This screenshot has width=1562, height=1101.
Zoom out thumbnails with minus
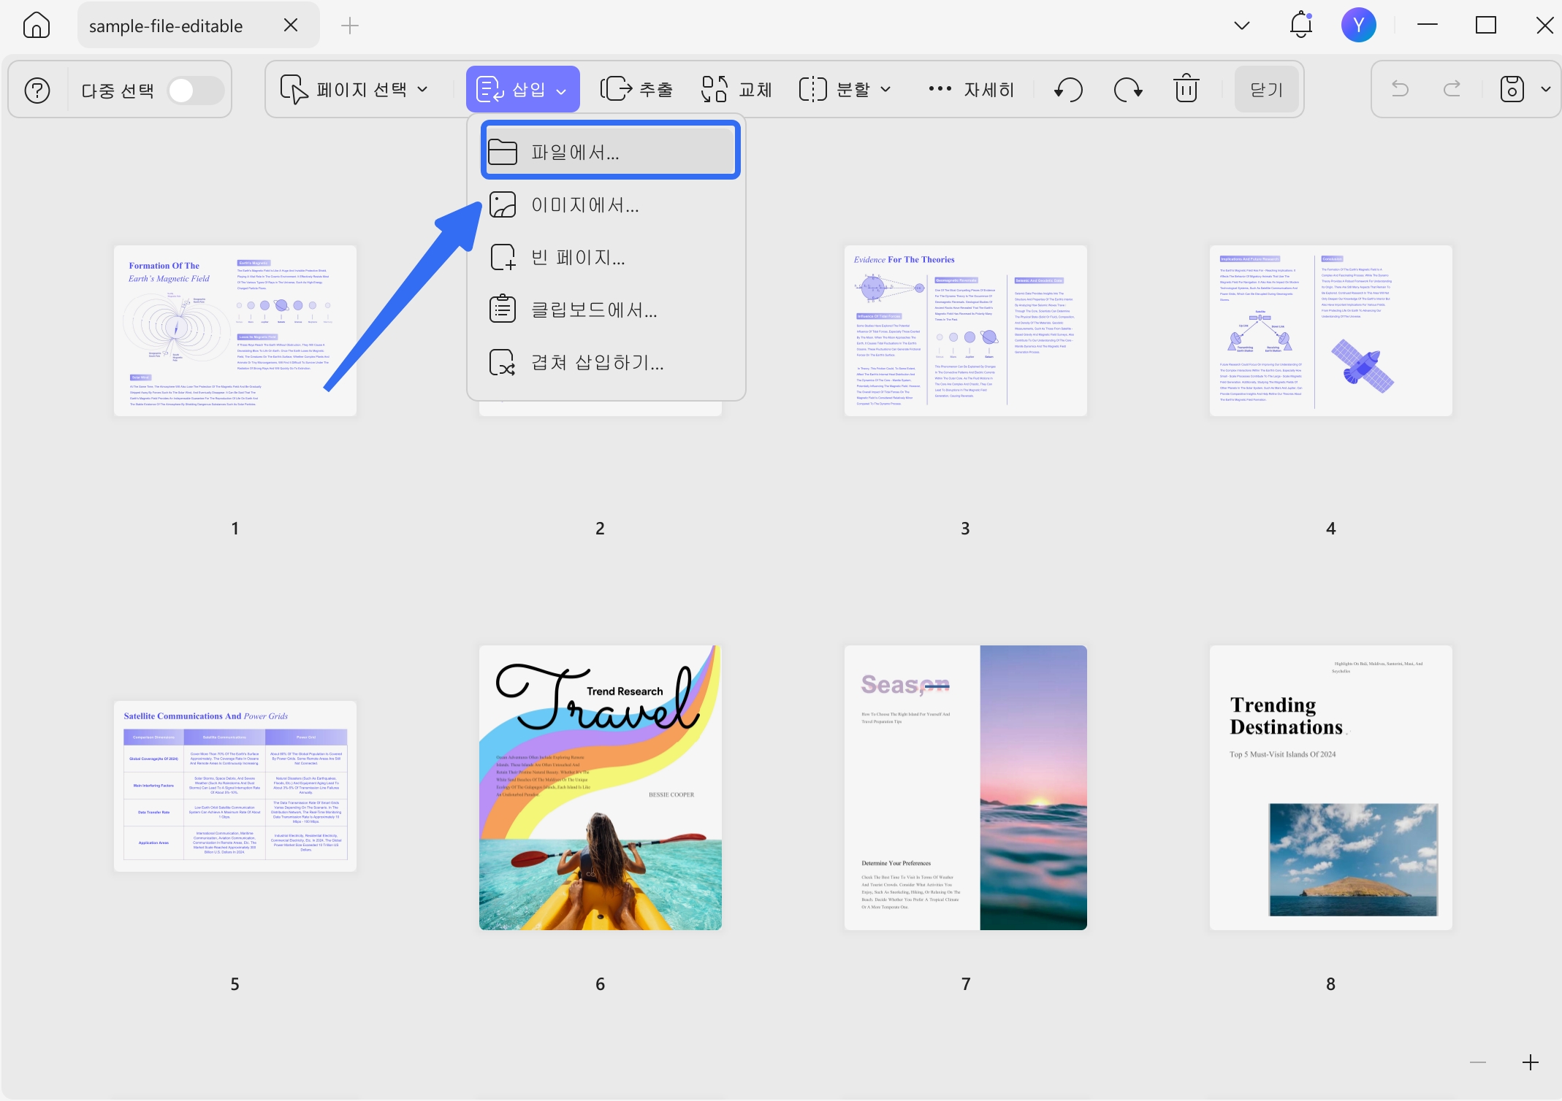point(1478,1062)
